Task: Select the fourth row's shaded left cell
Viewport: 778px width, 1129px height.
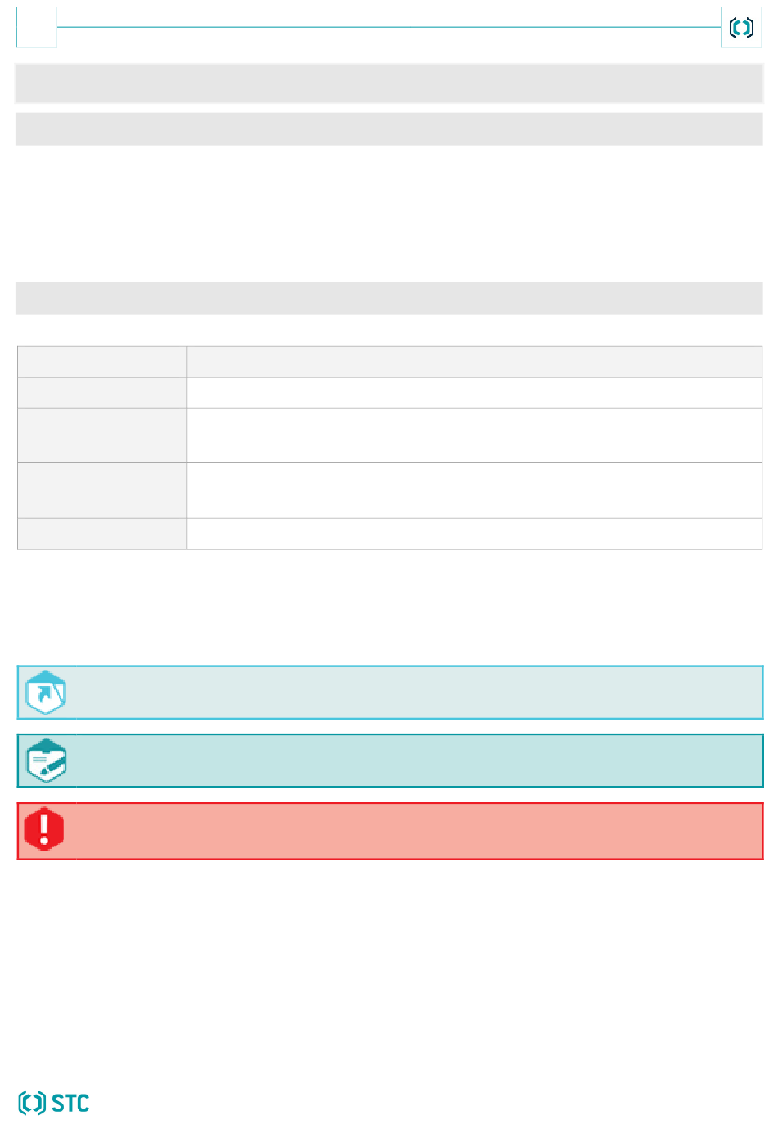Action: pyautogui.click(x=102, y=490)
